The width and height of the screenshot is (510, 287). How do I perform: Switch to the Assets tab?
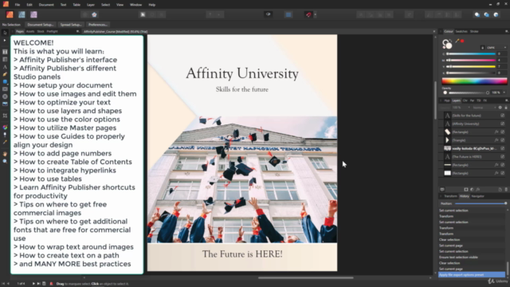tap(30, 32)
